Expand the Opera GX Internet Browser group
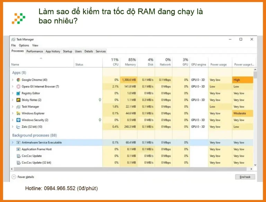The image size is (266, 202). click(x=12, y=86)
